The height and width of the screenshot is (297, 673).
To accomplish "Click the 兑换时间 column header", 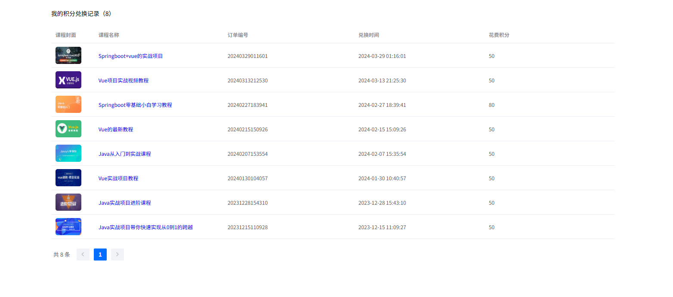I will click(368, 35).
